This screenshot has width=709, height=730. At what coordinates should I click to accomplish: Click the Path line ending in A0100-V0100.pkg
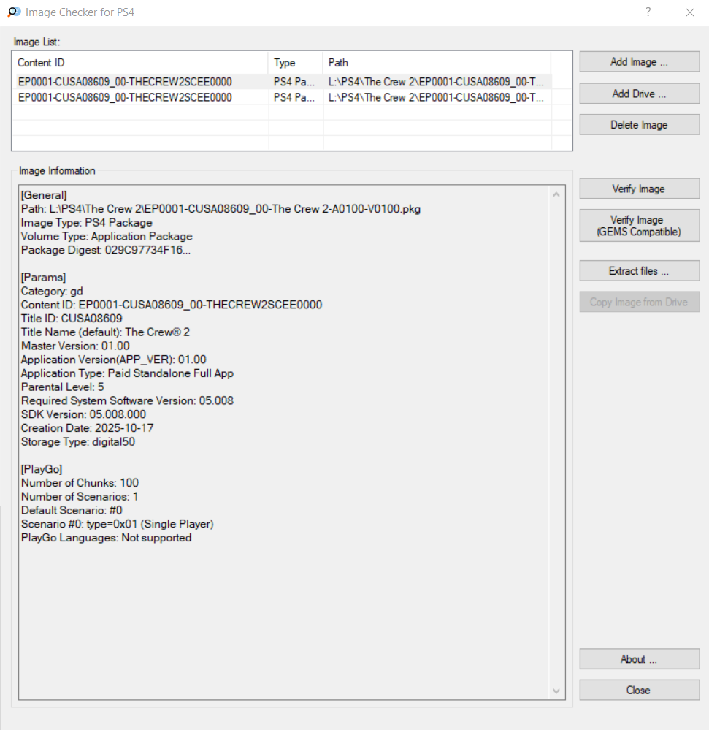tap(221, 209)
